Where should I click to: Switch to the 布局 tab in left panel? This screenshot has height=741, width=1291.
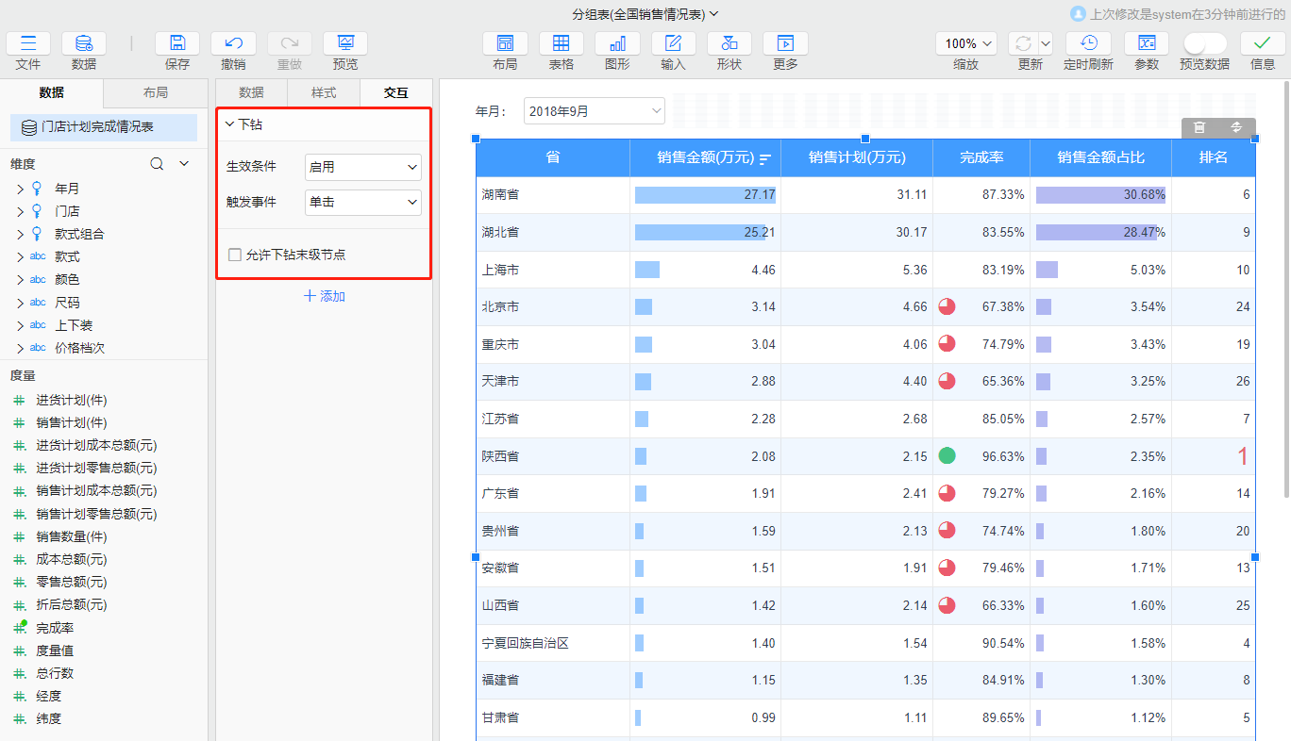(x=156, y=92)
